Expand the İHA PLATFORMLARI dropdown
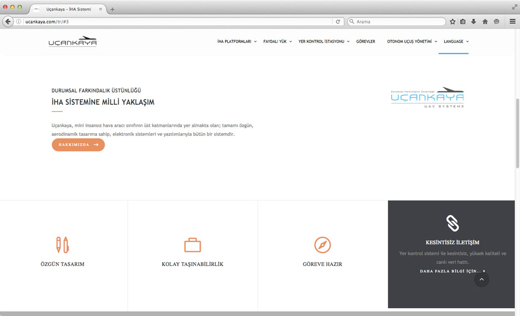 (235, 41)
